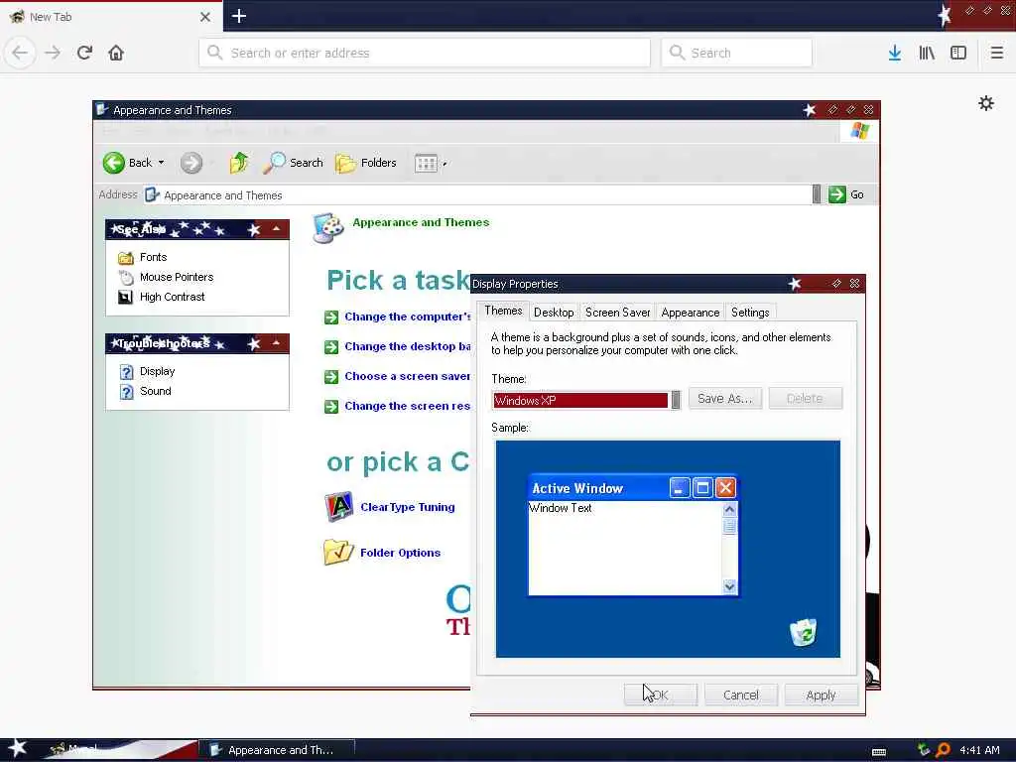Viewport: 1016px width, 762px height.
Task: Click the Firefox back arrow
Action: point(20,53)
